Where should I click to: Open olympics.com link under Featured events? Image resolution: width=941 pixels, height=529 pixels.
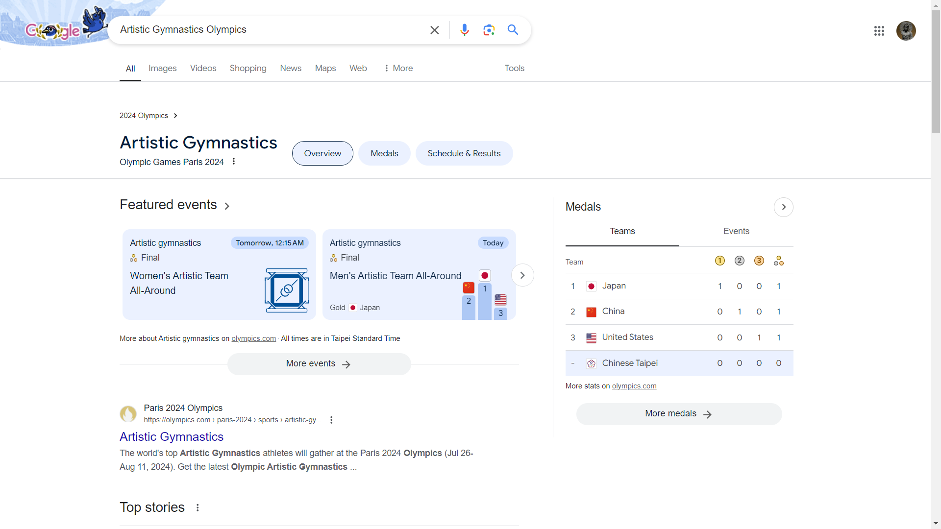pyautogui.click(x=253, y=338)
